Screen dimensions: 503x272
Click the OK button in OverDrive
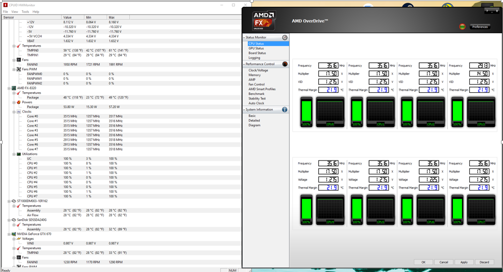click(x=423, y=262)
